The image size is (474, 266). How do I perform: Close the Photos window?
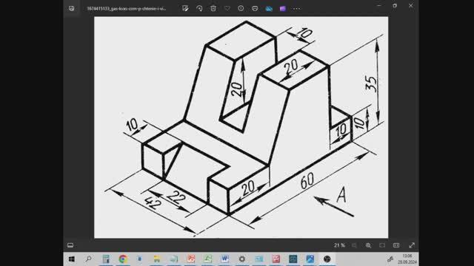pos(411,5)
